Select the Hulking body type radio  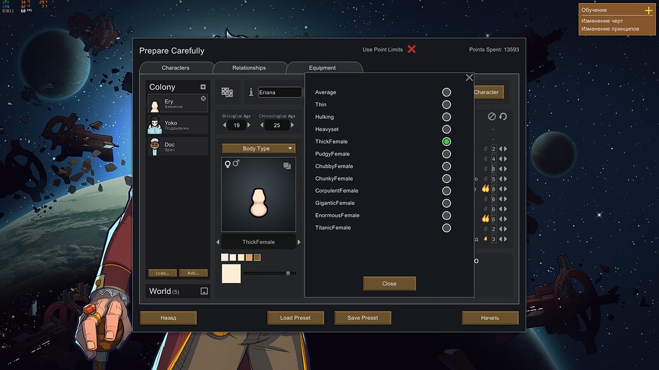click(446, 116)
